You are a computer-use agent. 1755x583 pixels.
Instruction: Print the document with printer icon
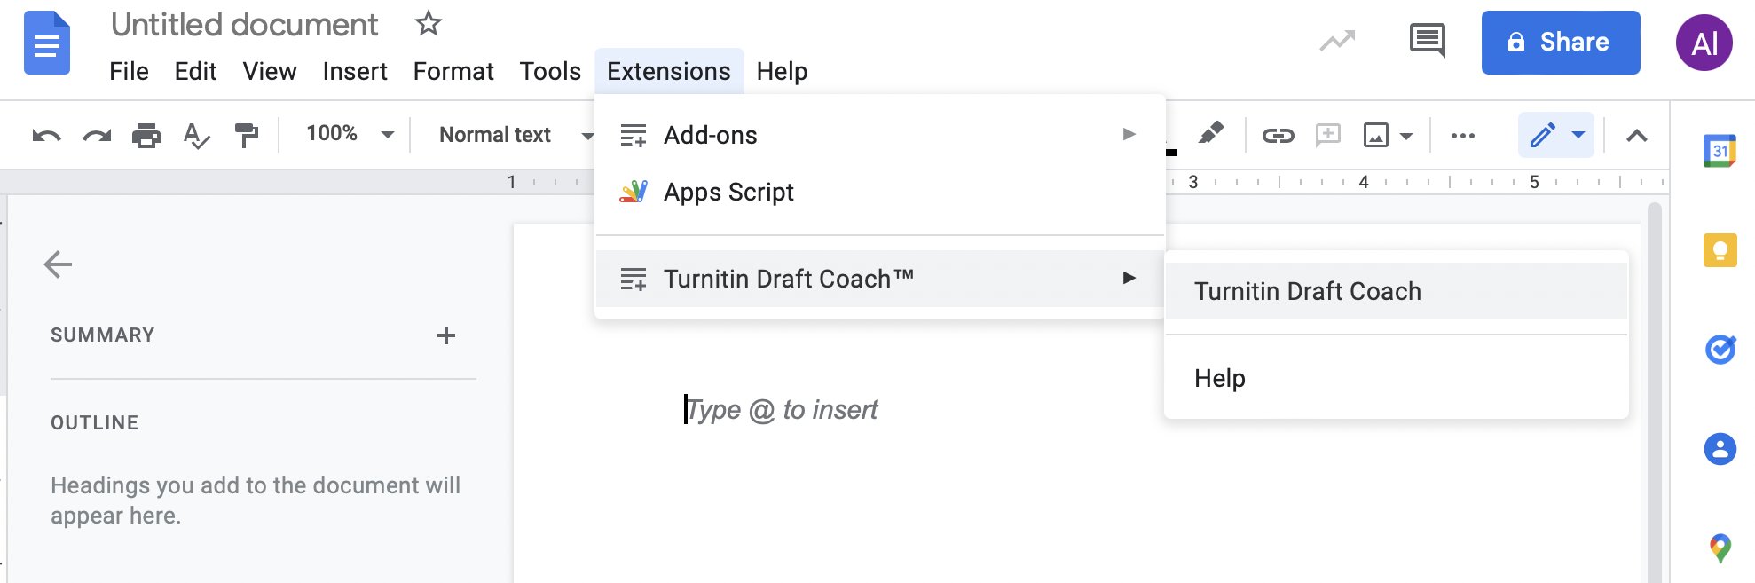pyautogui.click(x=146, y=136)
